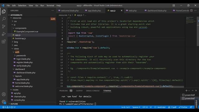The height and width of the screenshot is (112, 199).
Task: Open notifications feedback icon in status bar
Action: coord(191,107)
